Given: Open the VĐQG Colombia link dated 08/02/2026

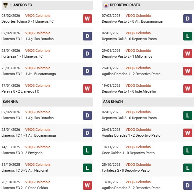Looking at the screenshot, I should coord(38,16).
